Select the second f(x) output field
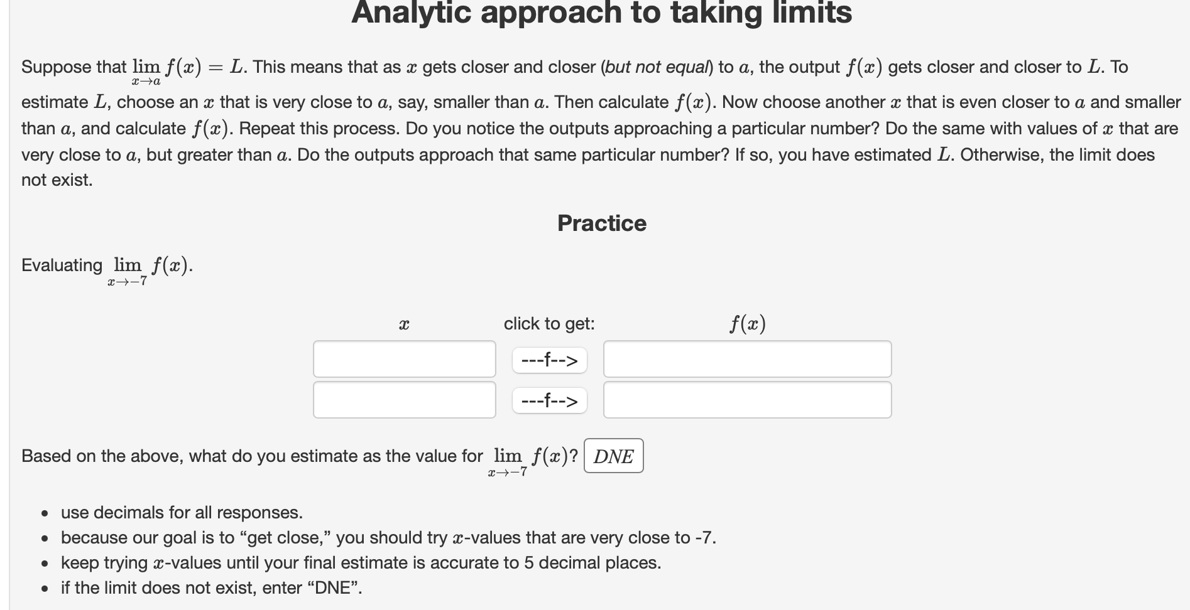 pos(746,400)
